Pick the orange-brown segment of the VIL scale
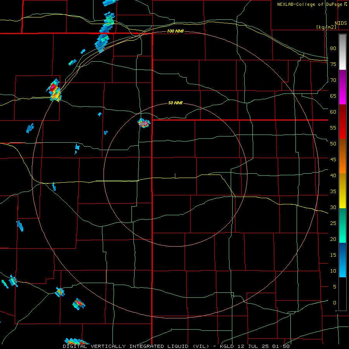This screenshot has width=349, height=349. (342, 156)
